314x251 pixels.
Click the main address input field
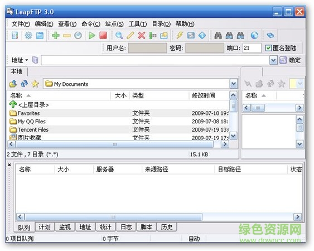[155, 60]
